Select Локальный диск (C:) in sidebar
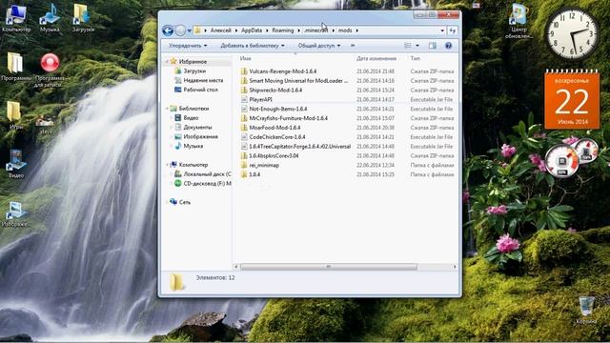This screenshot has width=610, height=343. [x=207, y=173]
